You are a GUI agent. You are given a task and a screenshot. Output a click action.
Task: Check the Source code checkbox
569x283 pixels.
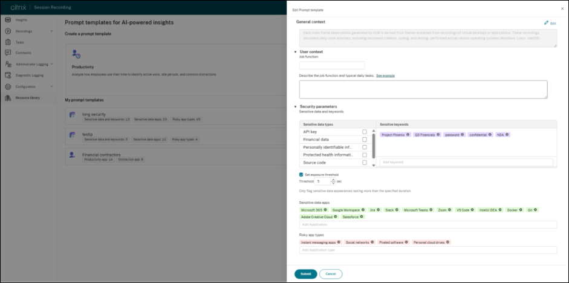click(365, 163)
